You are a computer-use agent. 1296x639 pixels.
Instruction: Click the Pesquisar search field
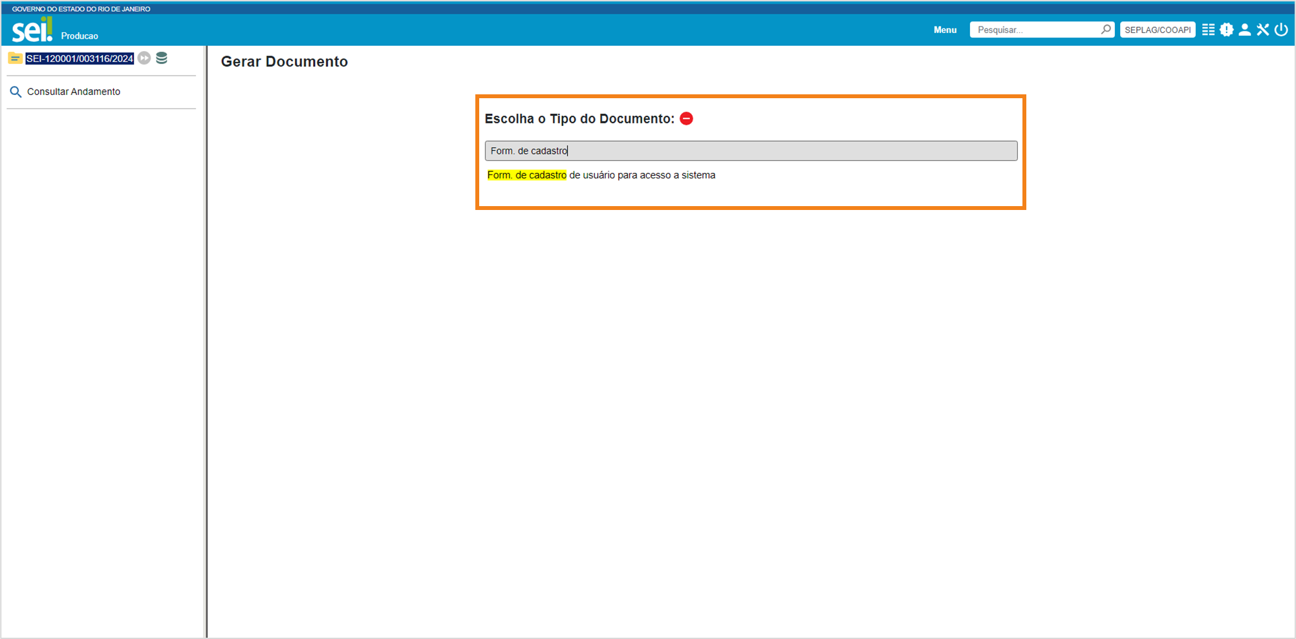tap(1036, 30)
